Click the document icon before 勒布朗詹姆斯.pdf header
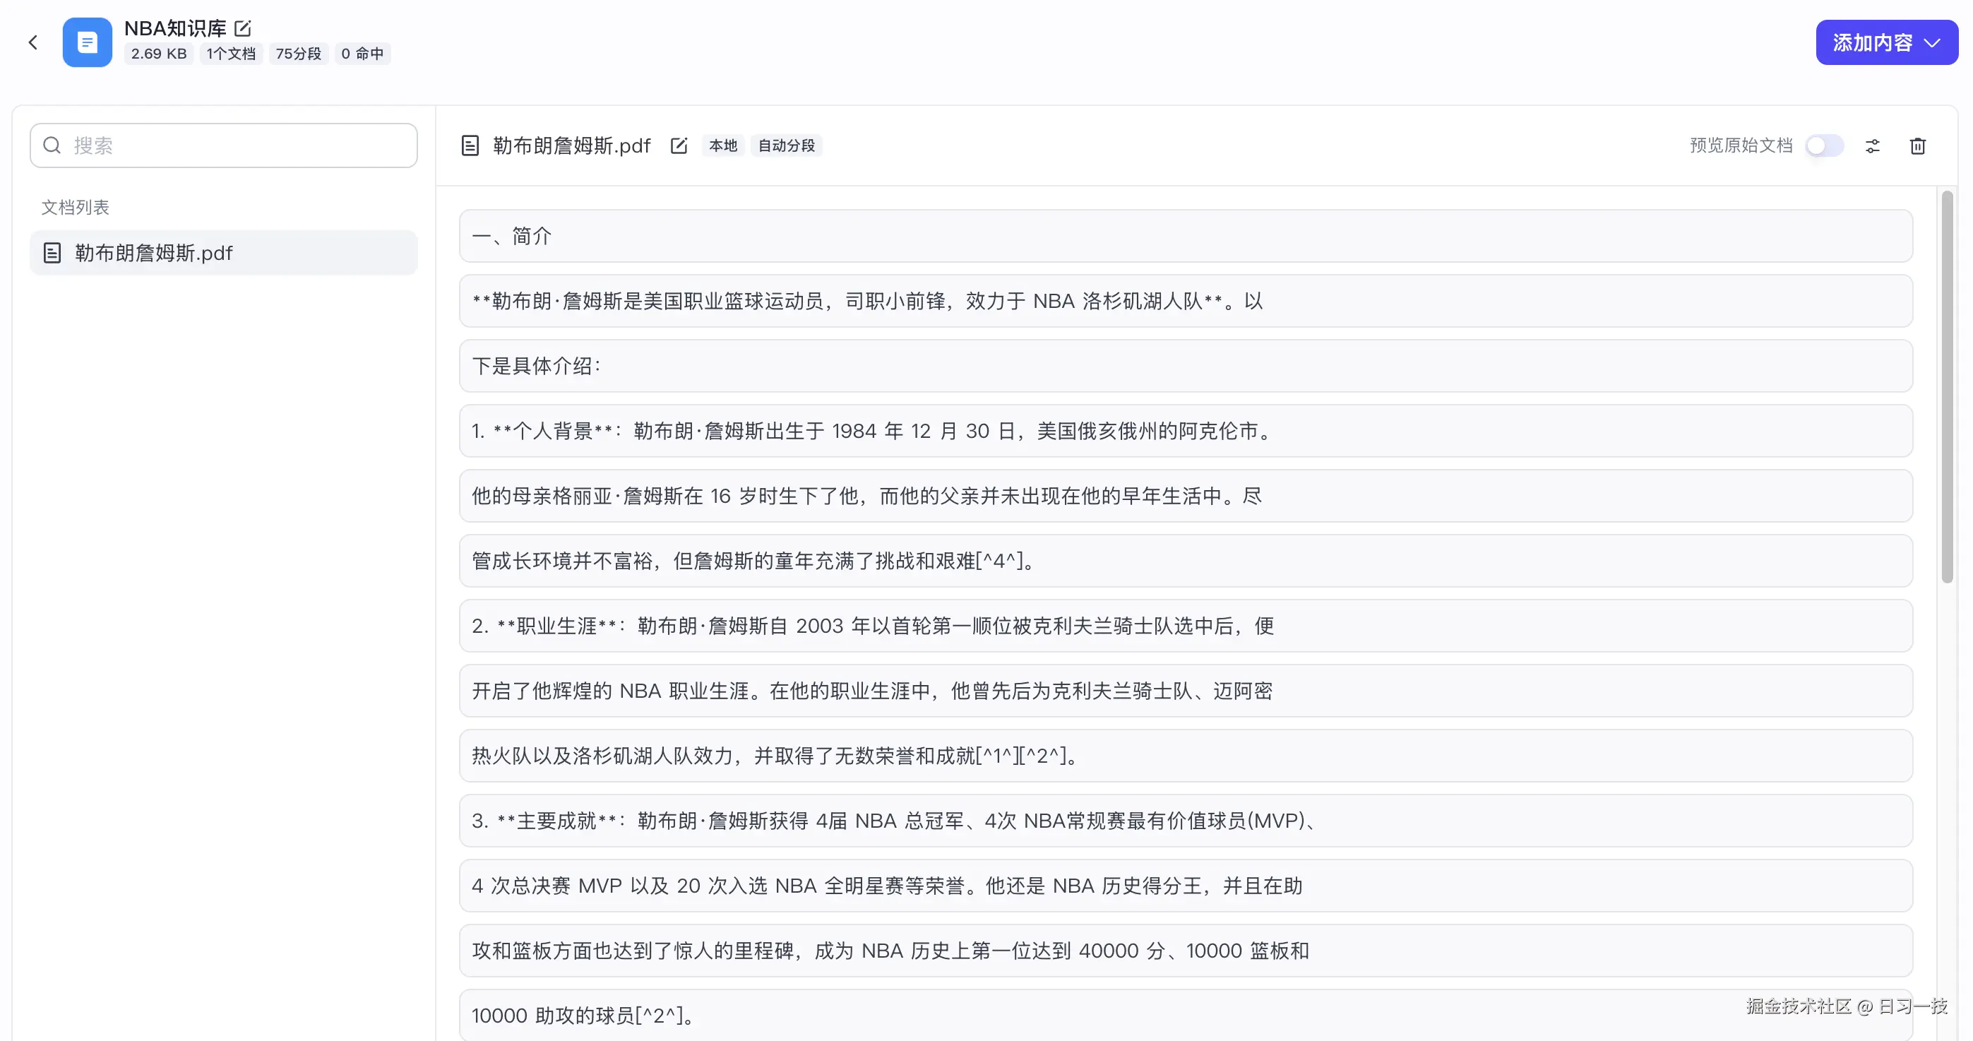Image resolution: width=1973 pixels, height=1041 pixels. point(470,145)
